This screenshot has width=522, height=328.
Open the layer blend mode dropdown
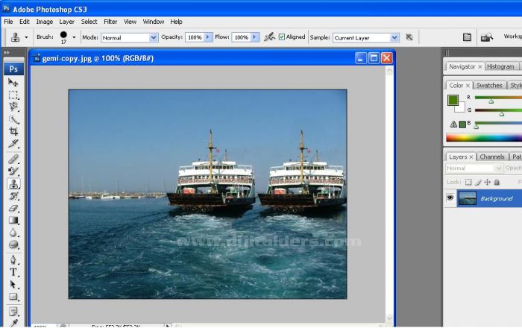coord(474,168)
